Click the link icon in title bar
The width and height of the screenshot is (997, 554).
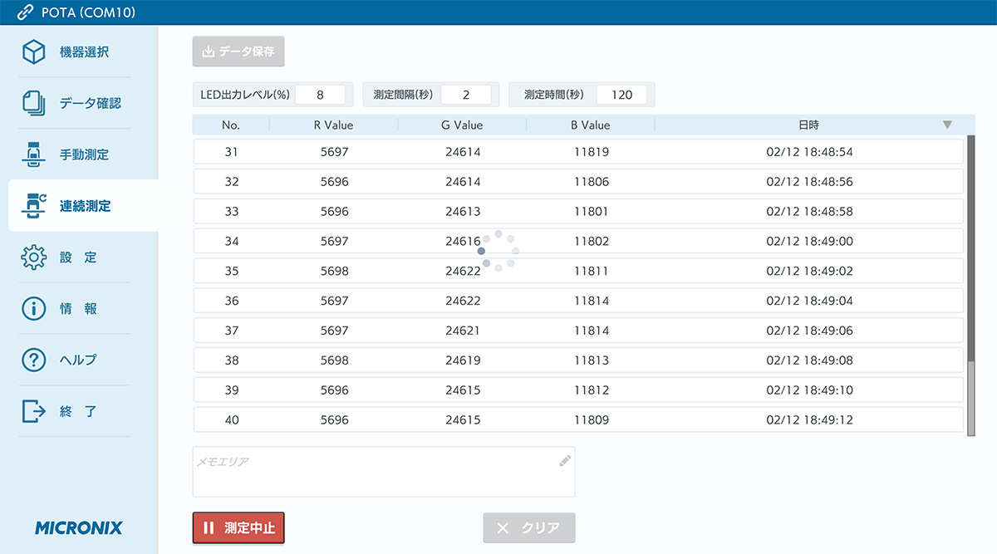25,12
